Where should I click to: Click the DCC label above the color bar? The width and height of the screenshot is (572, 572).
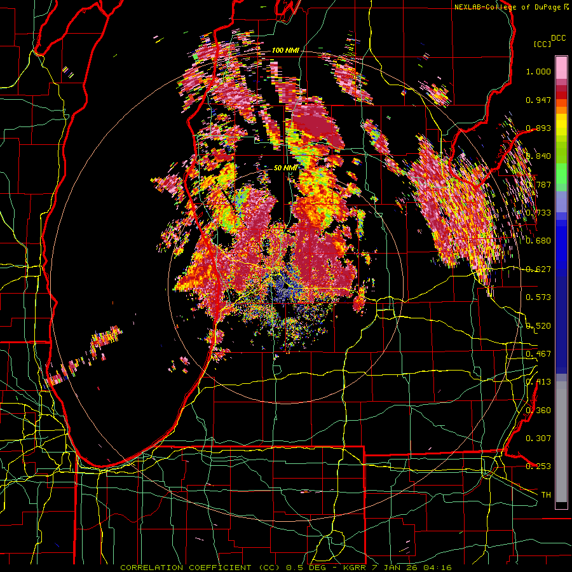coord(558,38)
